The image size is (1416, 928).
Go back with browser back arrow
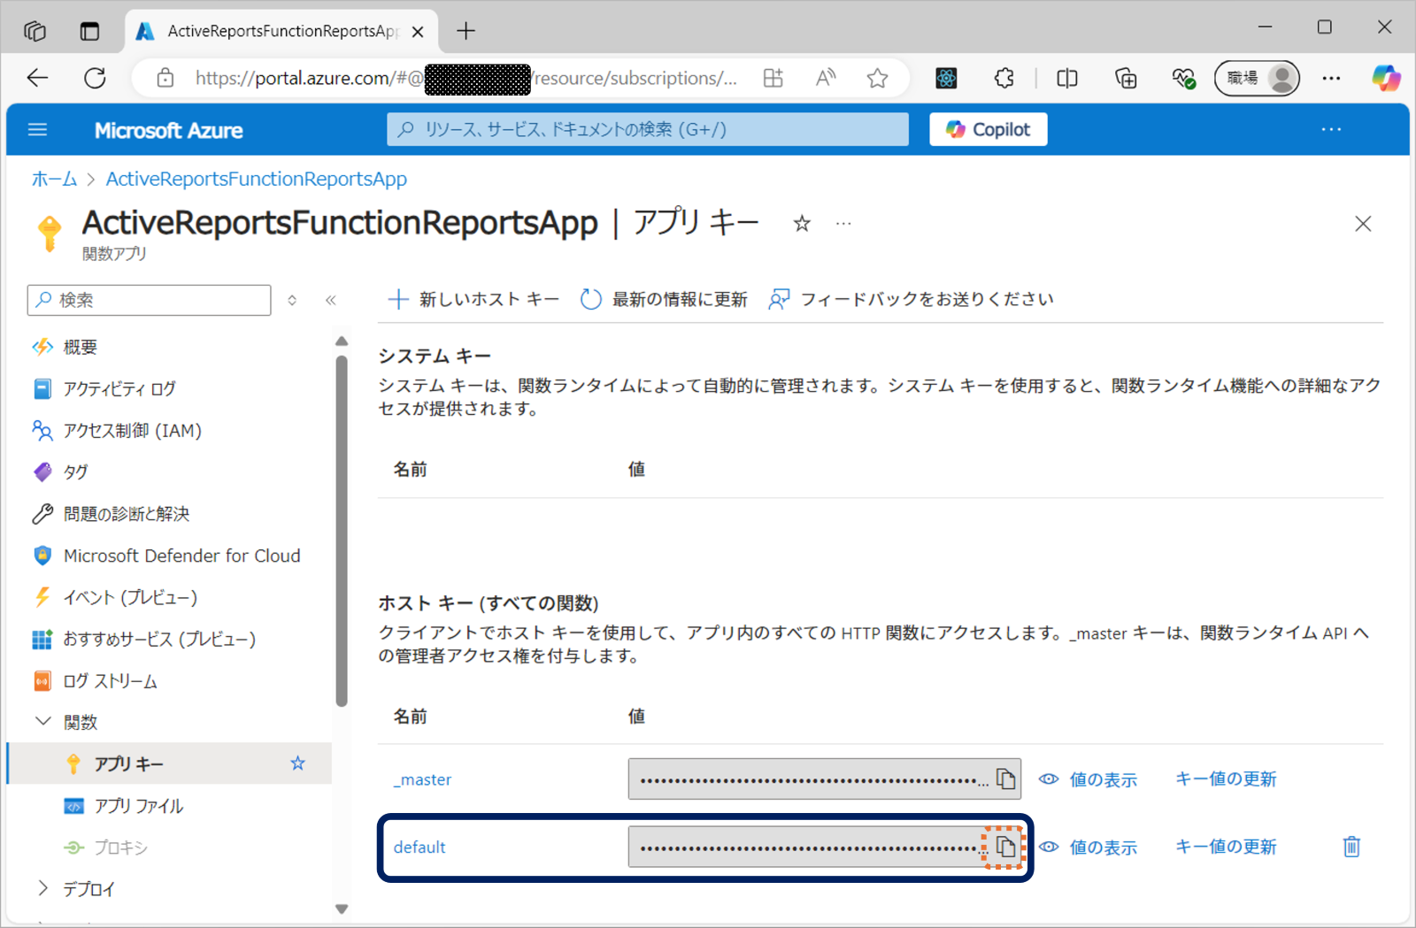[x=37, y=78]
